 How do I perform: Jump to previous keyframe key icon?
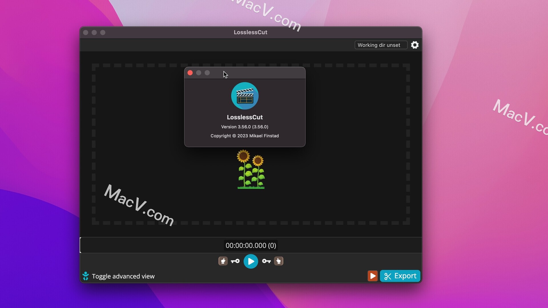(235, 261)
